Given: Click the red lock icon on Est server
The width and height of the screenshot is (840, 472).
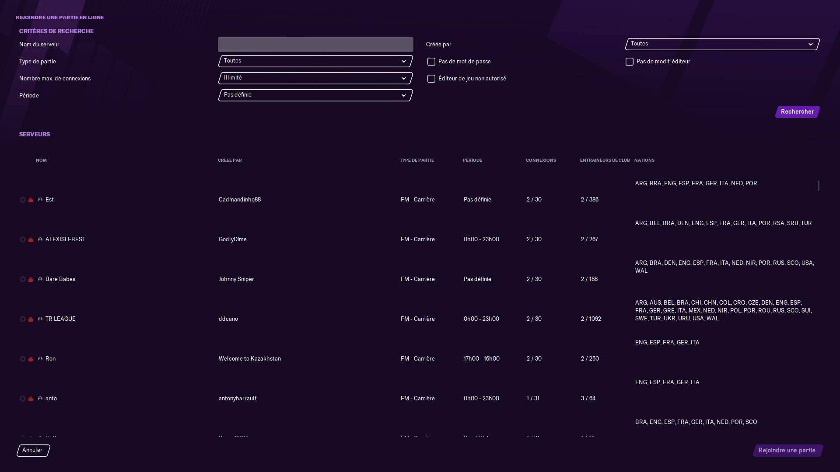Looking at the screenshot, I should pos(31,200).
